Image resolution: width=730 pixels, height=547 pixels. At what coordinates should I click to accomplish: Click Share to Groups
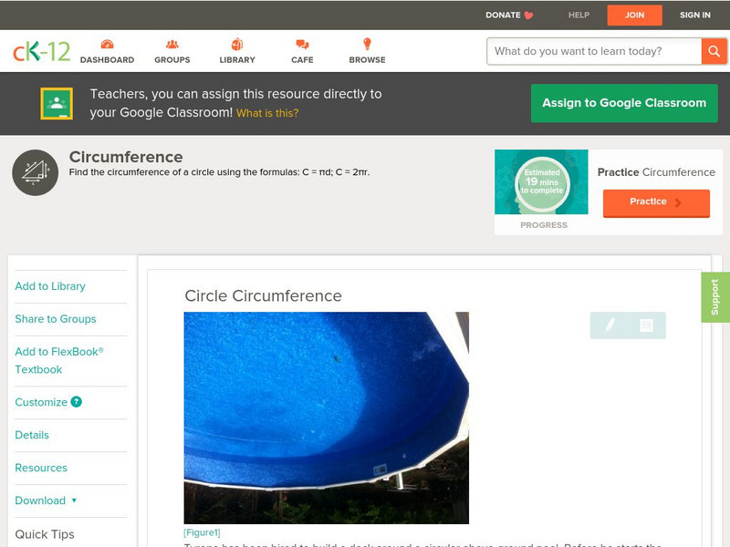coord(56,319)
